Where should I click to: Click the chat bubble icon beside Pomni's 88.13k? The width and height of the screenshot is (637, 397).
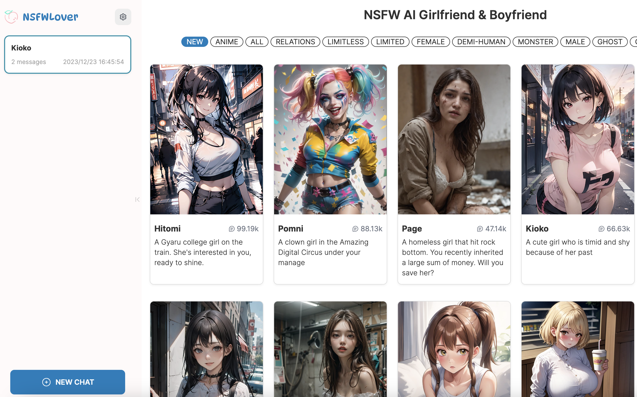click(x=355, y=228)
